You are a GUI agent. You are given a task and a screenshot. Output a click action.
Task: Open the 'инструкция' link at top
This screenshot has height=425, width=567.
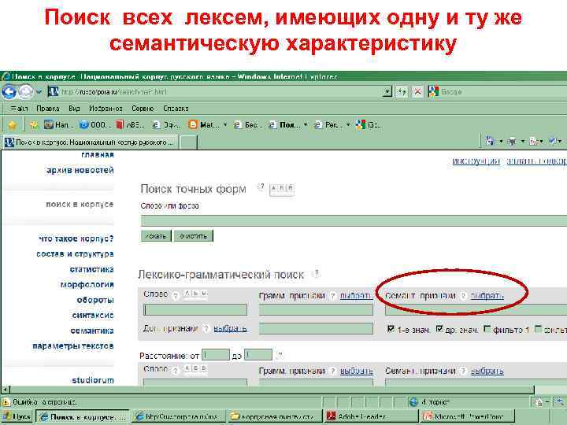click(x=476, y=161)
